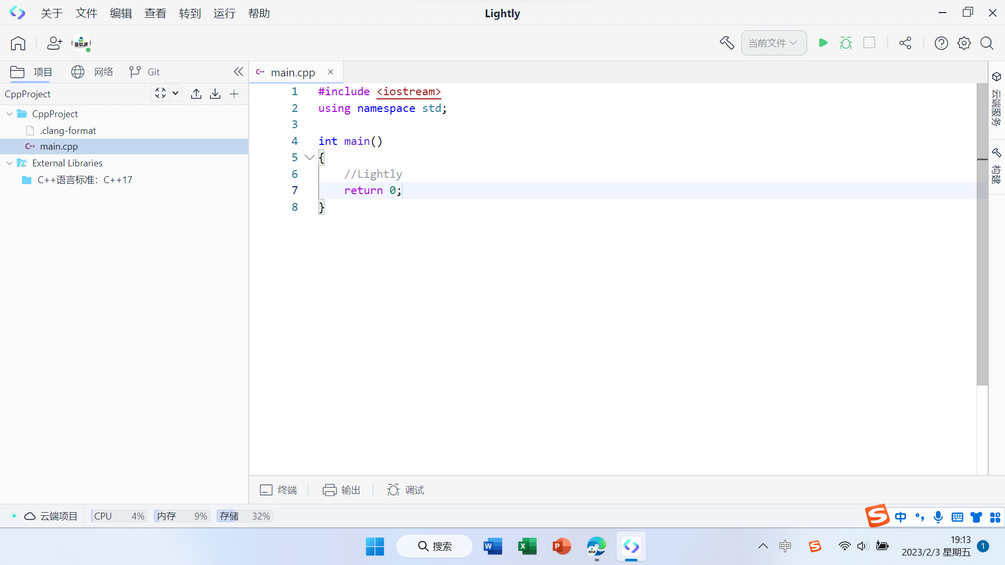Collapse the CppProject folder tree
The width and height of the screenshot is (1005, 565).
[9, 114]
